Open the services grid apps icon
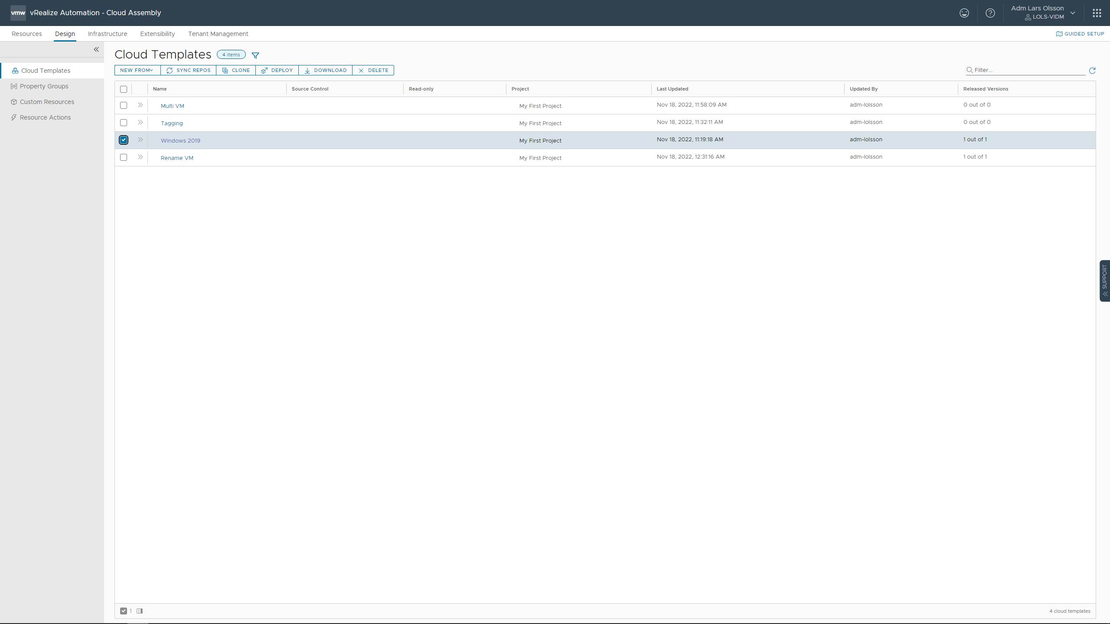Screen dimensions: 1110x624 pyautogui.click(x=1097, y=13)
